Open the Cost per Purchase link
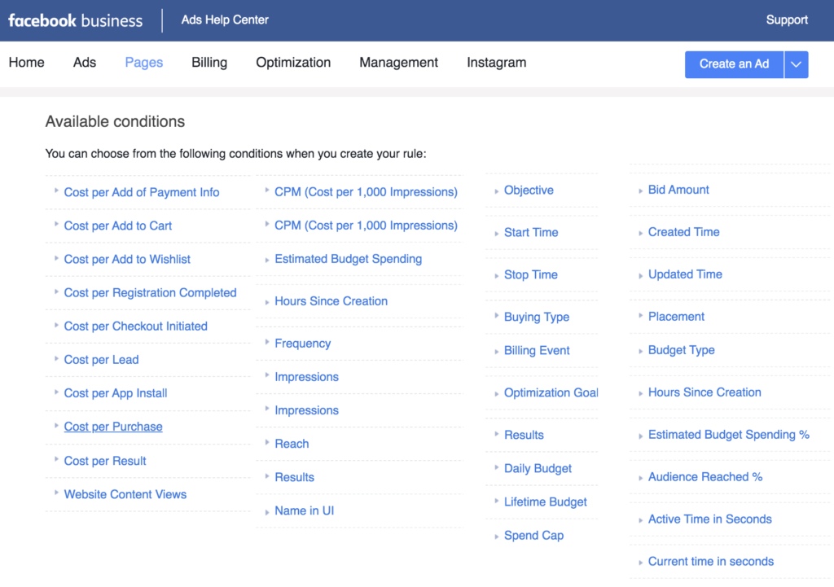This screenshot has height=587, width=834. 113,427
